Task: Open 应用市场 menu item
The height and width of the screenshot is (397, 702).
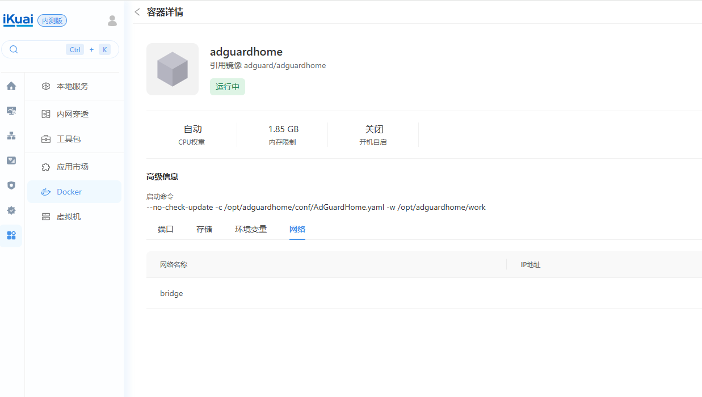Action: (x=74, y=167)
